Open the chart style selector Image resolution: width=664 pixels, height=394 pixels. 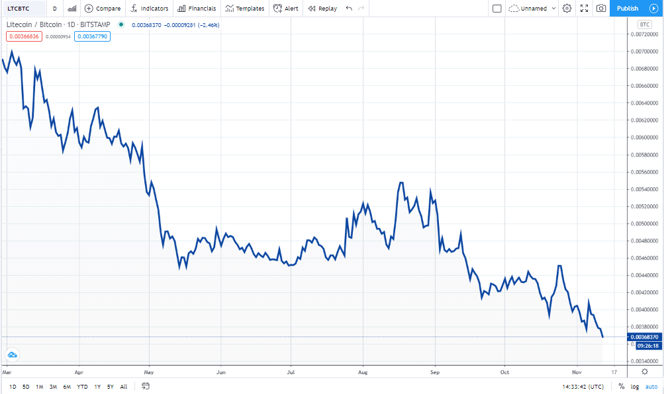coord(71,8)
